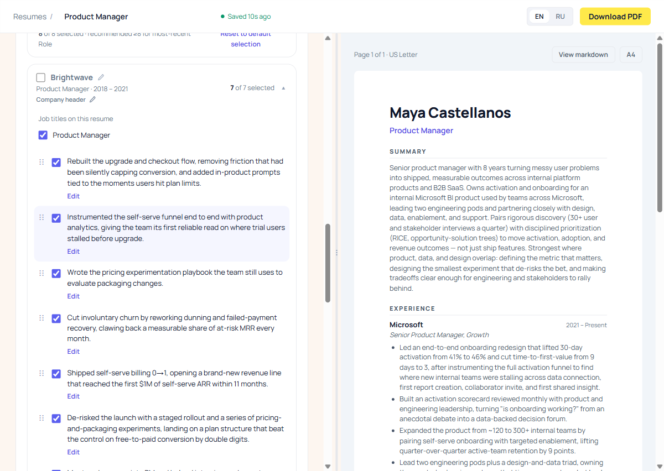Click the editor scrollbar up arrow

(x=328, y=38)
